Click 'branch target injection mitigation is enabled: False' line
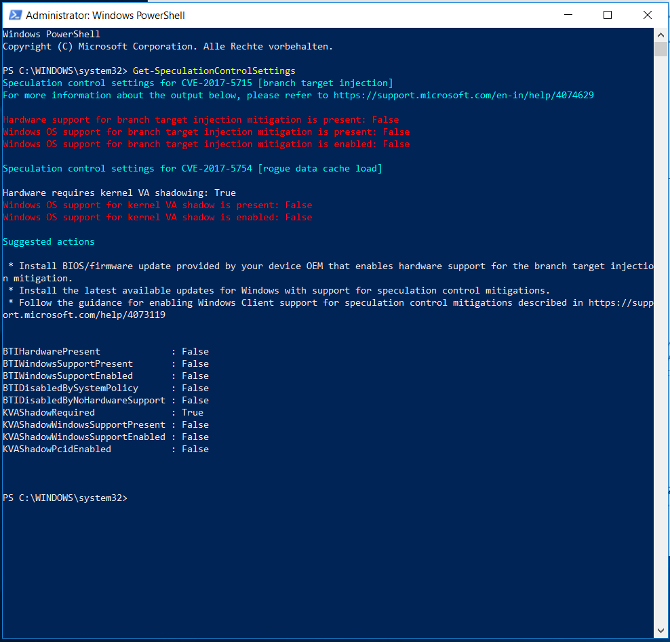670x642 pixels. (x=206, y=144)
